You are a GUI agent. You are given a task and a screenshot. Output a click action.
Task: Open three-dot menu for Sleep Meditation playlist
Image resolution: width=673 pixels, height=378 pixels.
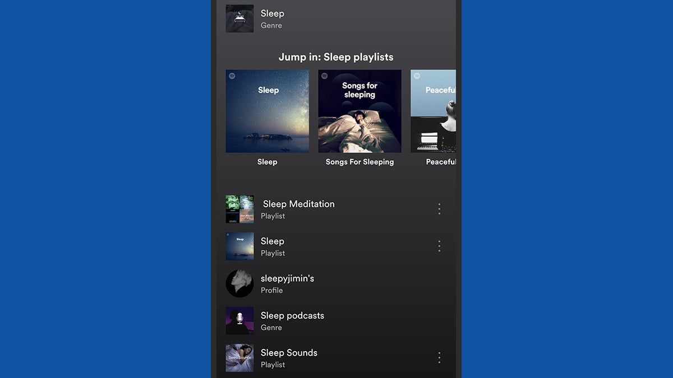(x=439, y=209)
